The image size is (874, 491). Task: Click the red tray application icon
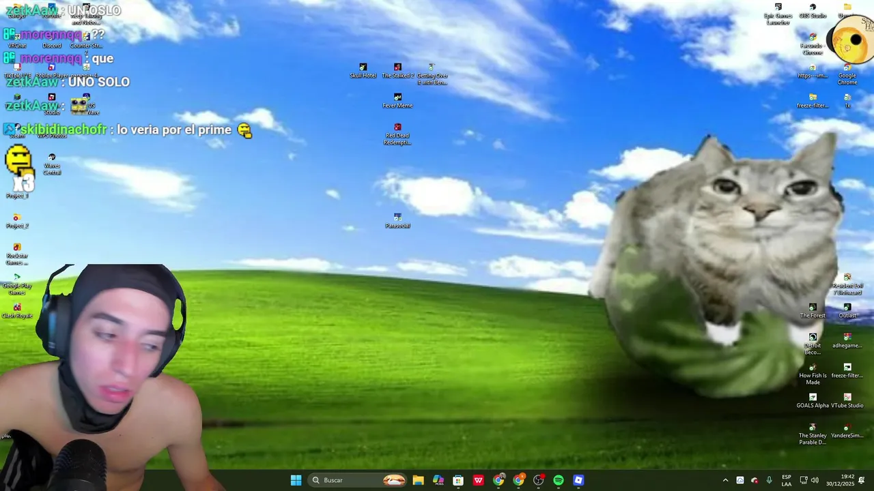tap(755, 480)
